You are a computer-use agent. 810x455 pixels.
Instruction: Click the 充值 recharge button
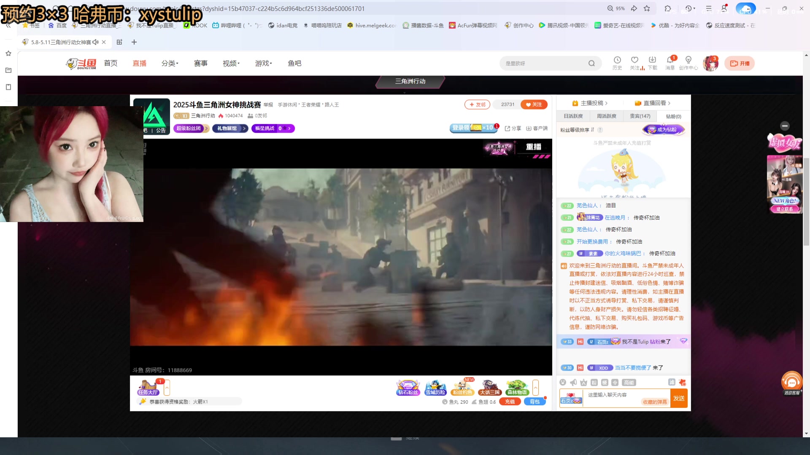[510, 401]
